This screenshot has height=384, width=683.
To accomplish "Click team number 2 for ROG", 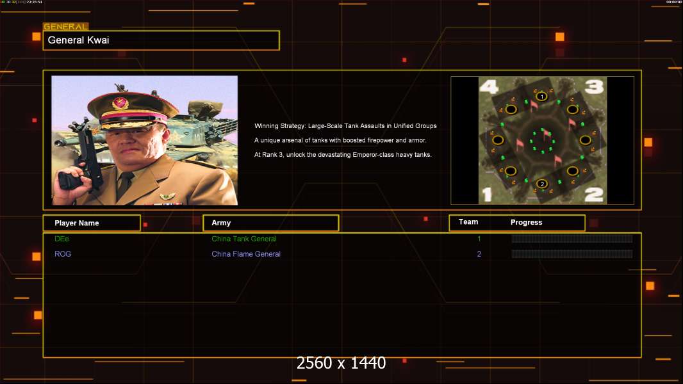I will [x=479, y=254].
